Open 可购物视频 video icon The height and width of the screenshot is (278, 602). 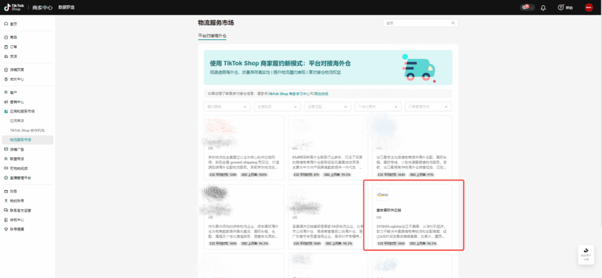(6, 168)
